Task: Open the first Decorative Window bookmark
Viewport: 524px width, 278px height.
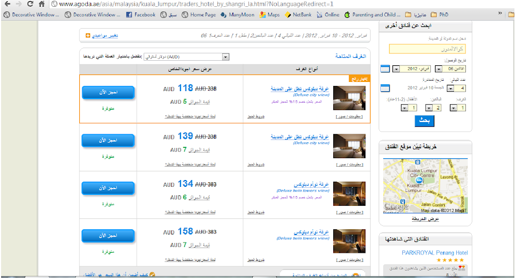Action: point(32,15)
